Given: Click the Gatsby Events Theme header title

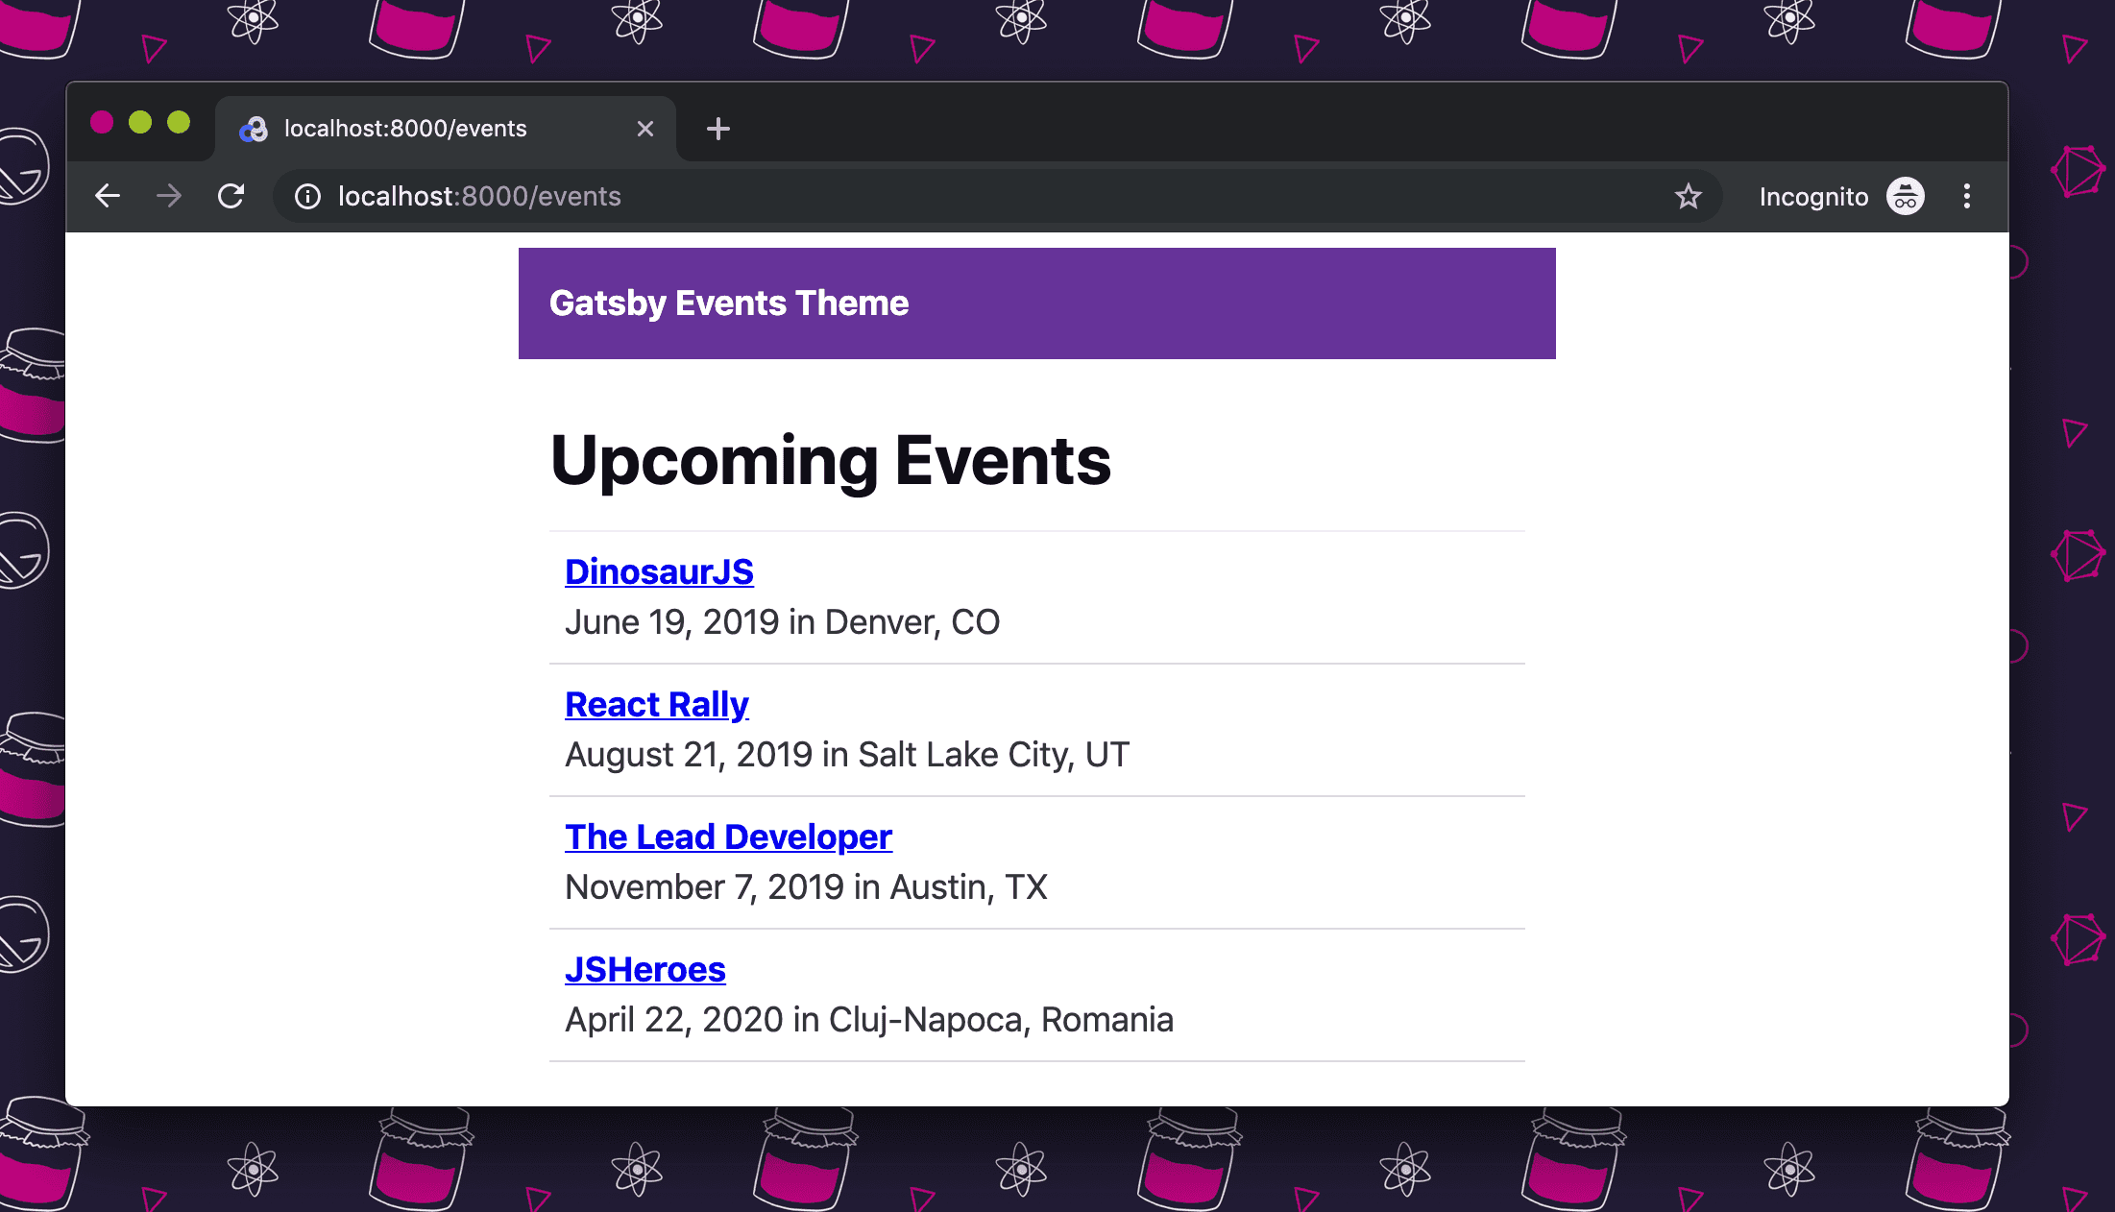Looking at the screenshot, I should 728,303.
